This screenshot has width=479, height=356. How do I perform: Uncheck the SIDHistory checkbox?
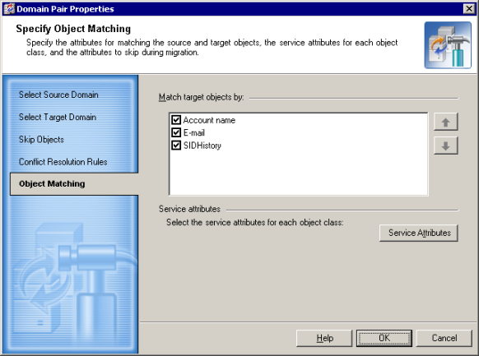176,146
